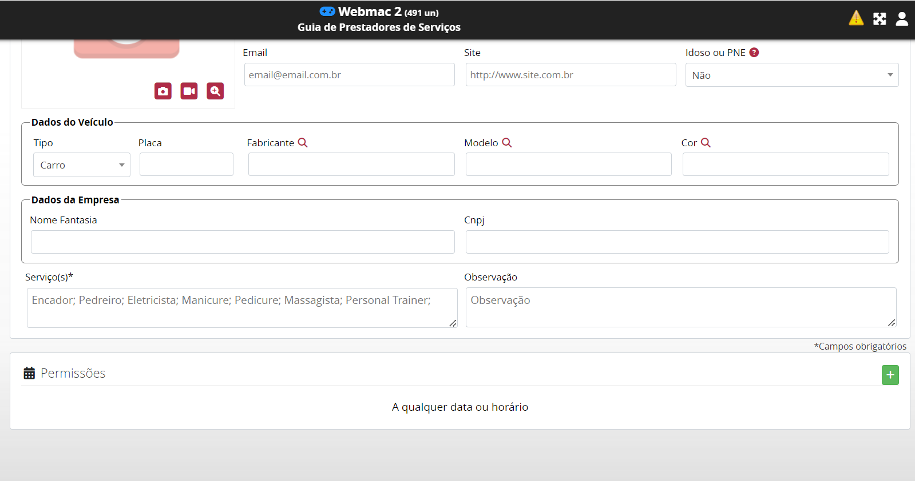Open the Fabricante search magnifier

pos(303,143)
